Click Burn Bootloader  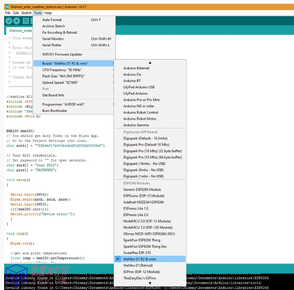pyautogui.click(x=74, y=111)
